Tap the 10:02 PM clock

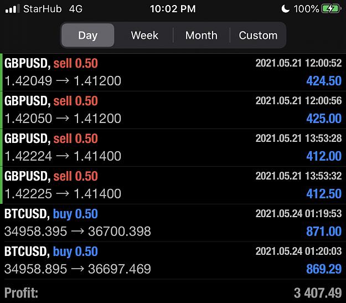(173, 9)
